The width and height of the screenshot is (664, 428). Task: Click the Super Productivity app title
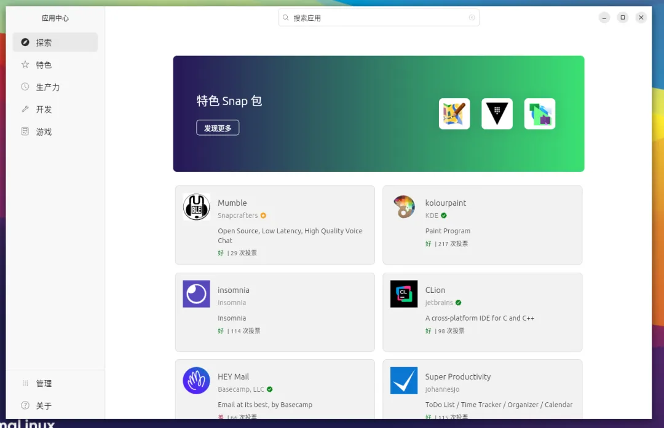[x=458, y=377]
